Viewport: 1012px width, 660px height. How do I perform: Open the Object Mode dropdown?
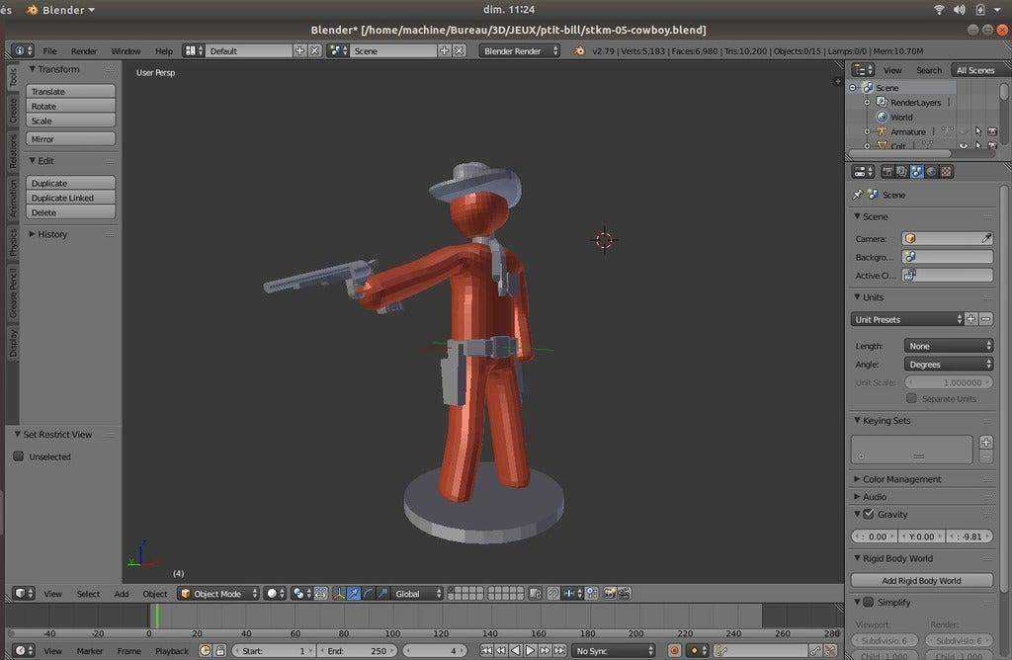coord(218,594)
